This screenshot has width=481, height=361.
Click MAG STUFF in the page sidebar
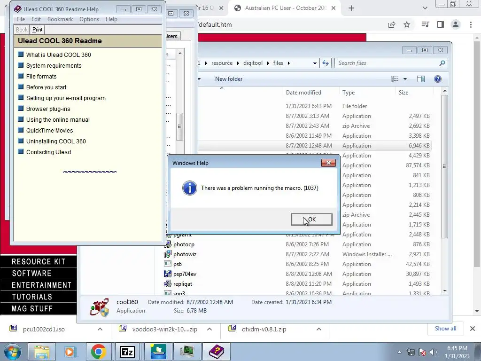point(32,308)
